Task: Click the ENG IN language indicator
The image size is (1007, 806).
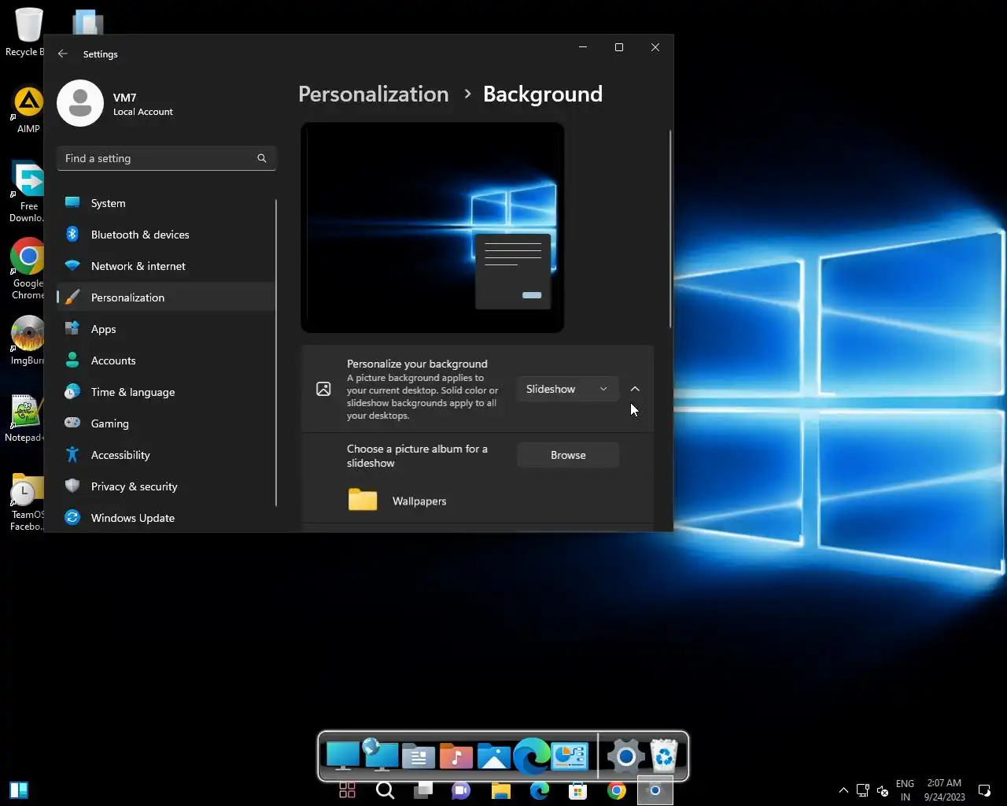Action: click(905, 790)
